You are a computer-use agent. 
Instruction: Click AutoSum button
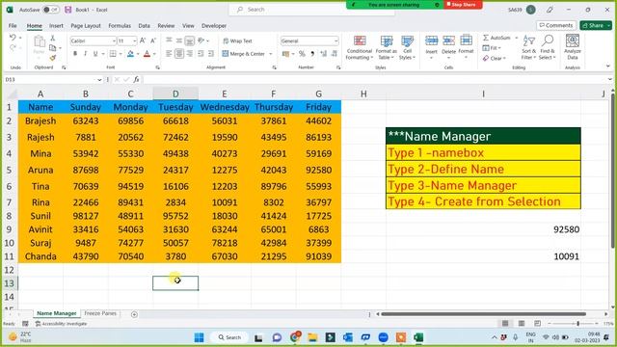(496, 38)
